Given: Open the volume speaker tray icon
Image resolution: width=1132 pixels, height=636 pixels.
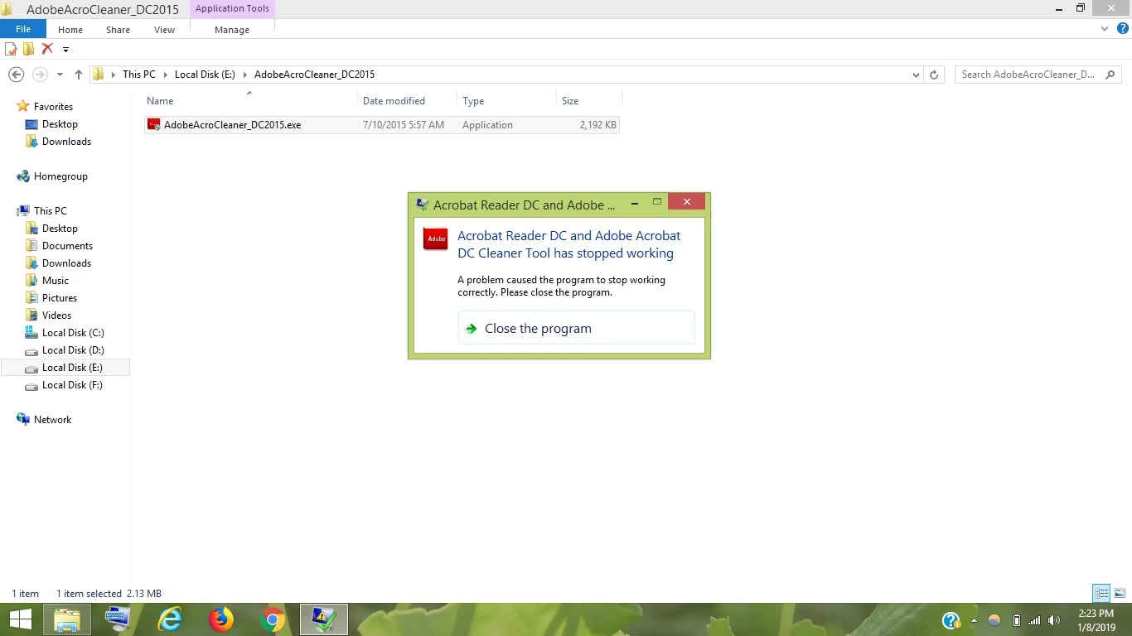Looking at the screenshot, I should click(1054, 620).
